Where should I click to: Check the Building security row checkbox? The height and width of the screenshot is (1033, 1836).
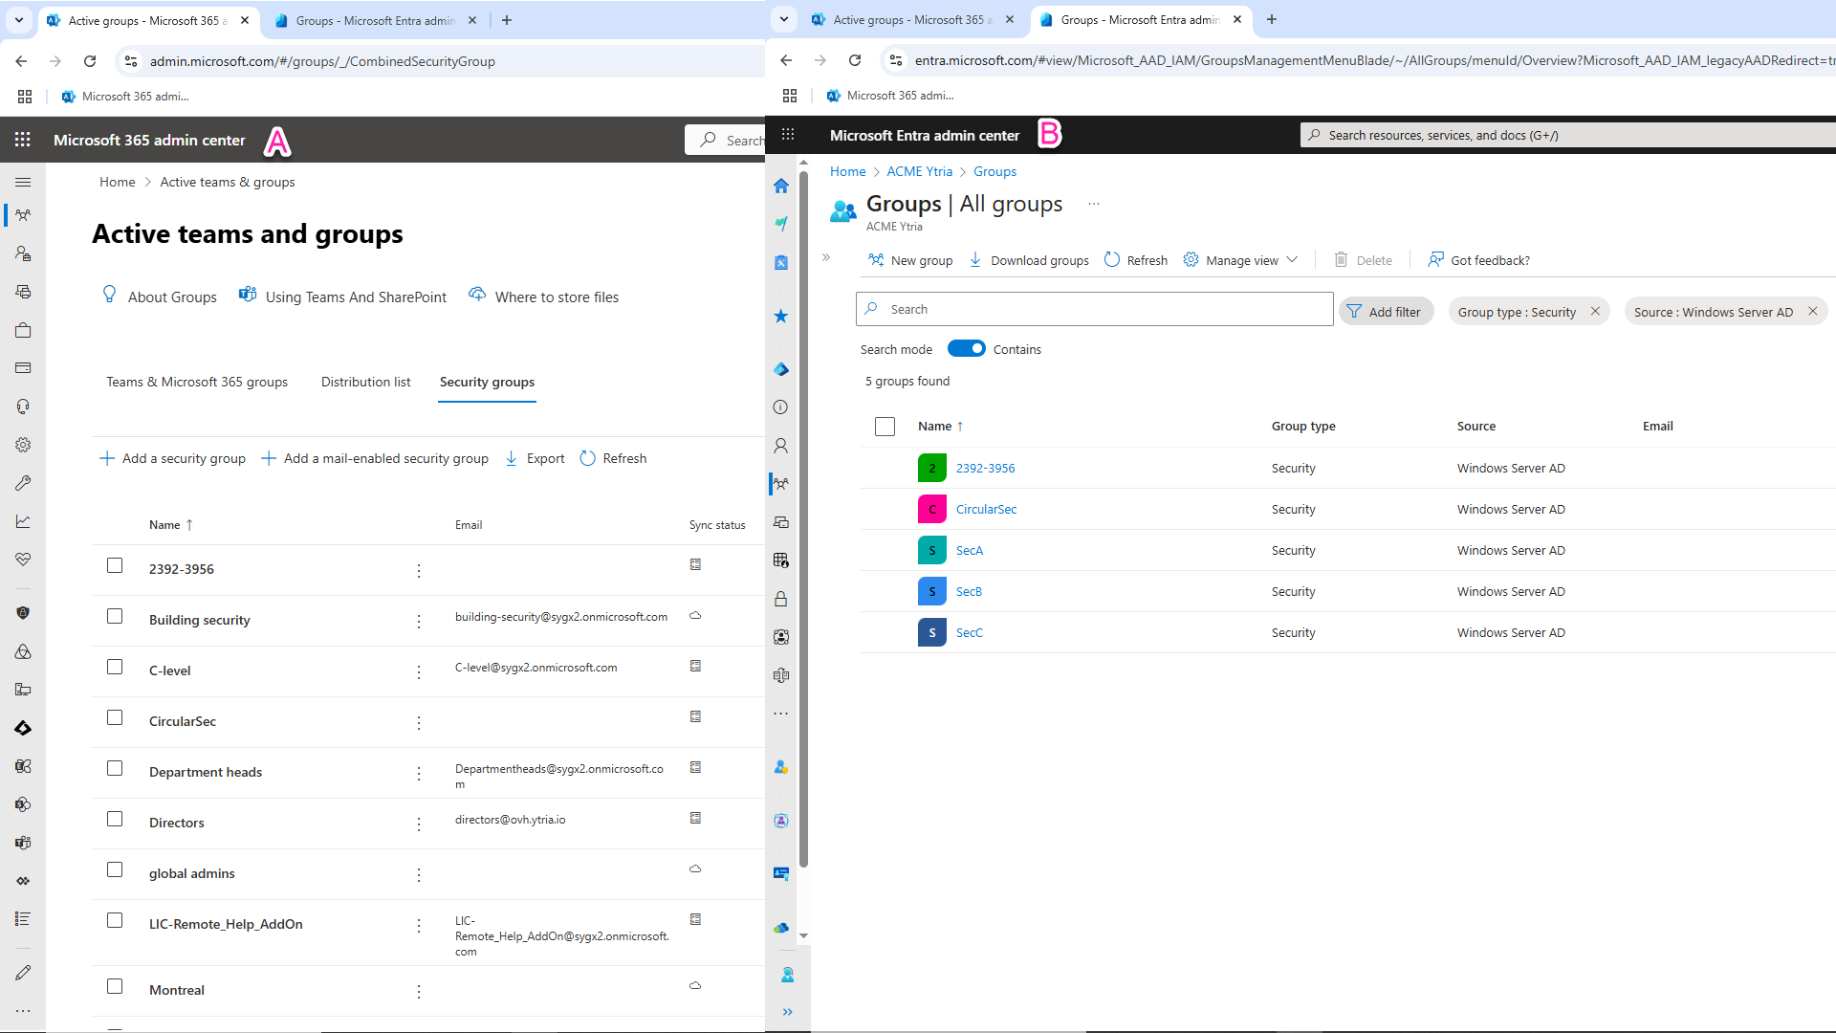[115, 616]
